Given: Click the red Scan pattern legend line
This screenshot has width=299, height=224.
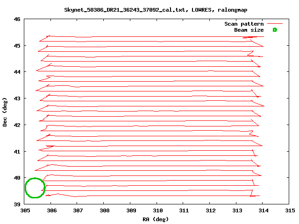Looking at the screenshot, I should 275,24.
